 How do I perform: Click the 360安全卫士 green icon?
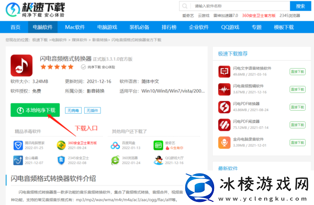coord(61,145)
